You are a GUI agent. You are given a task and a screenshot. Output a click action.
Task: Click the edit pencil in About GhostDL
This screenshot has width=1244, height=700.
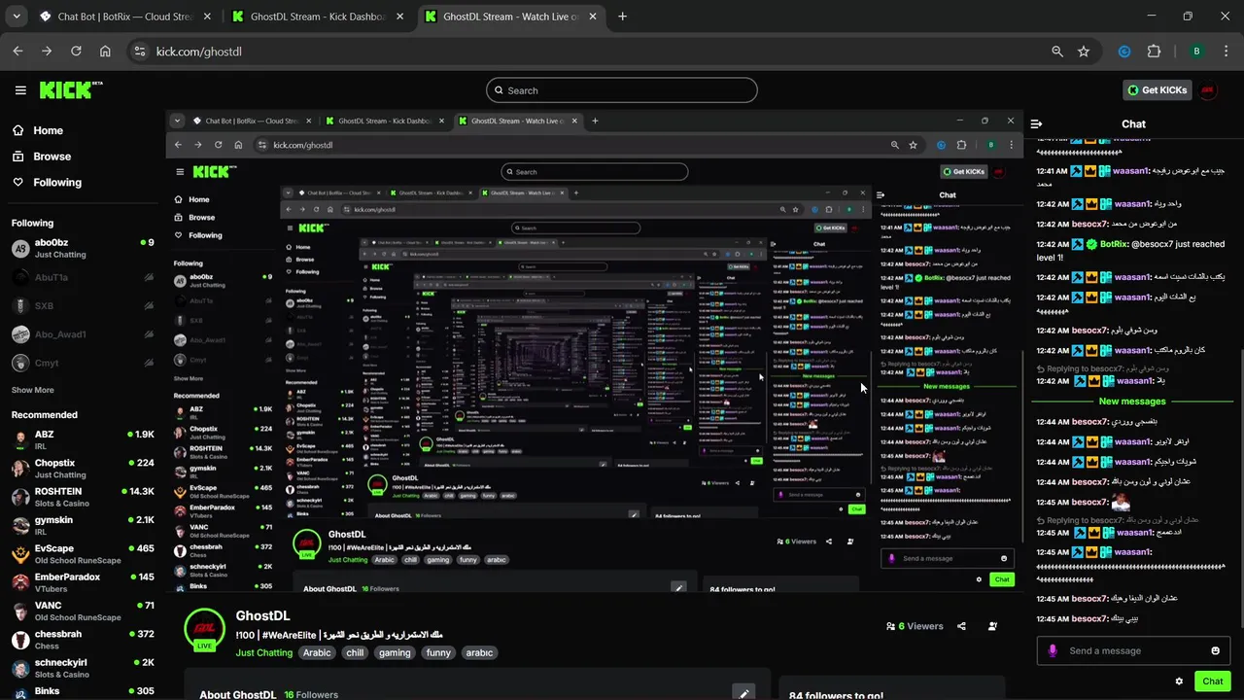click(x=743, y=693)
